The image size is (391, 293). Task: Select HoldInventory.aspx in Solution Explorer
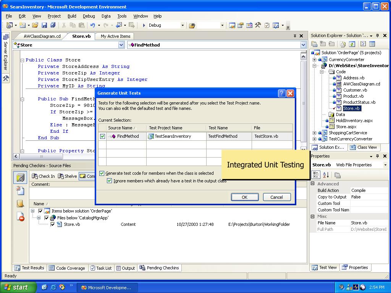(x=354, y=121)
